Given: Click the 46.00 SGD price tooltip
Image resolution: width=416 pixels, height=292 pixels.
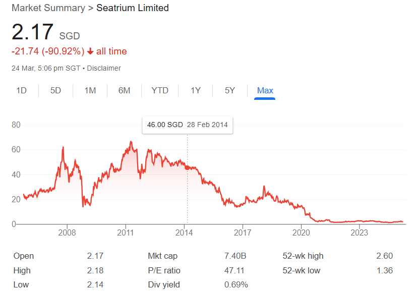Looking at the screenshot, I should tap(187, 125).
